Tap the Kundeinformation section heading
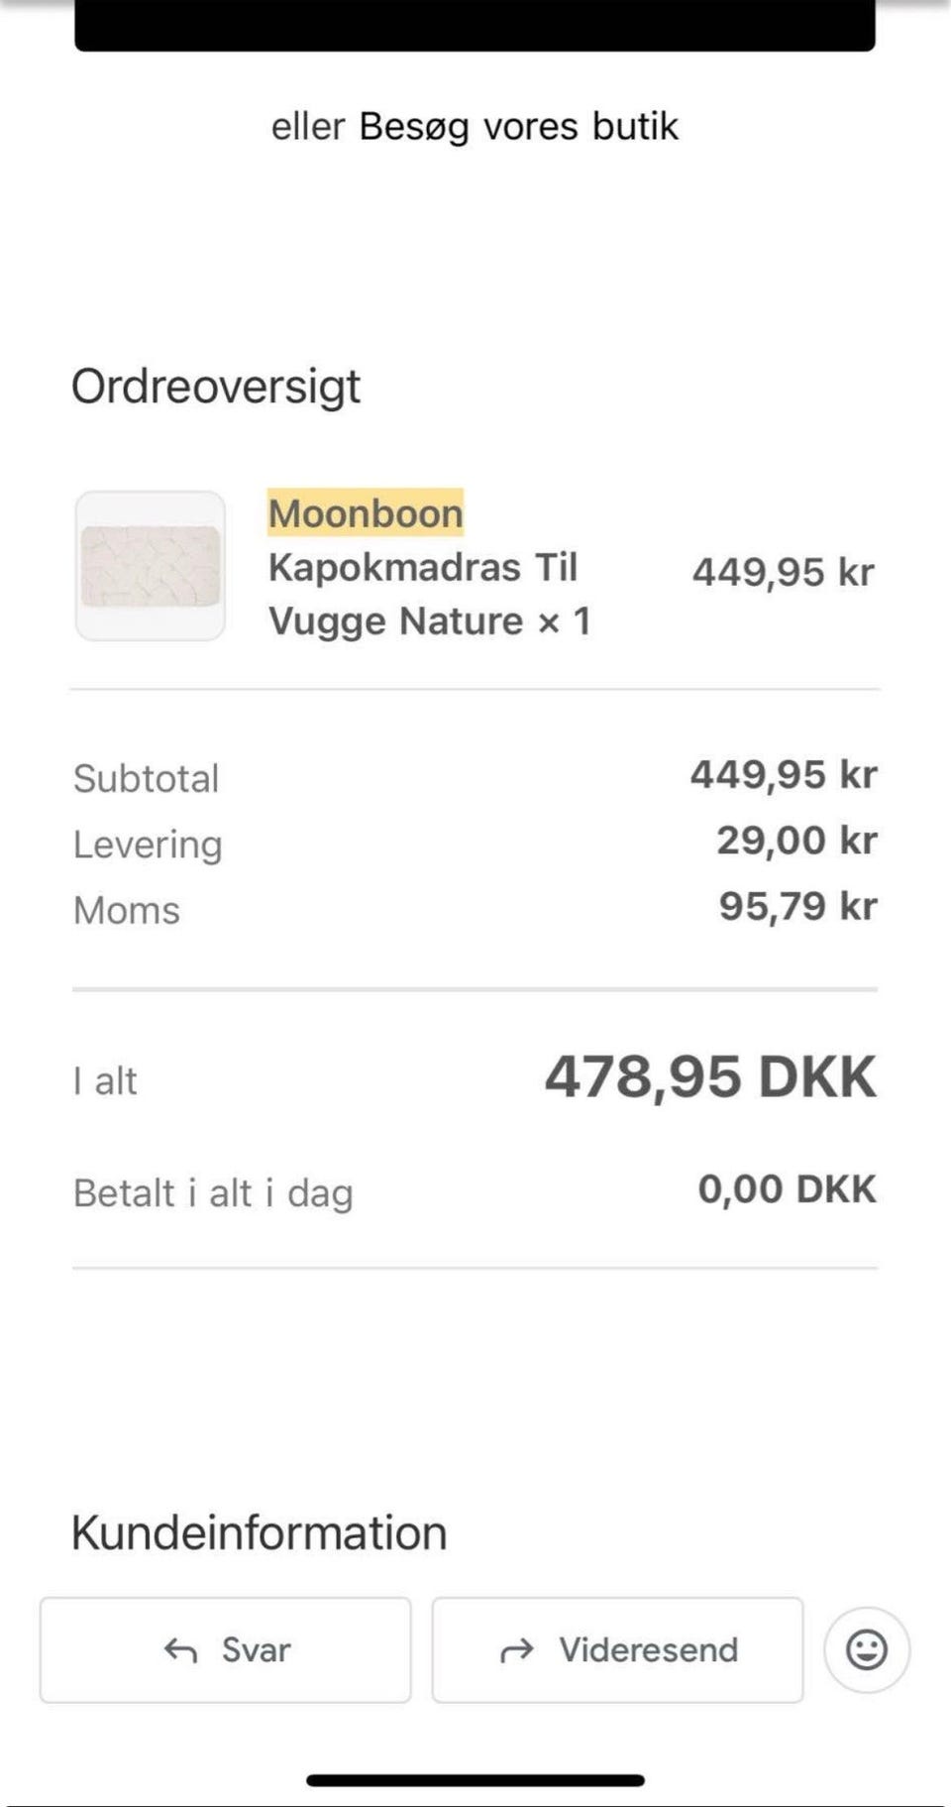The image size is (951, 1807). tap(259, 1533)
